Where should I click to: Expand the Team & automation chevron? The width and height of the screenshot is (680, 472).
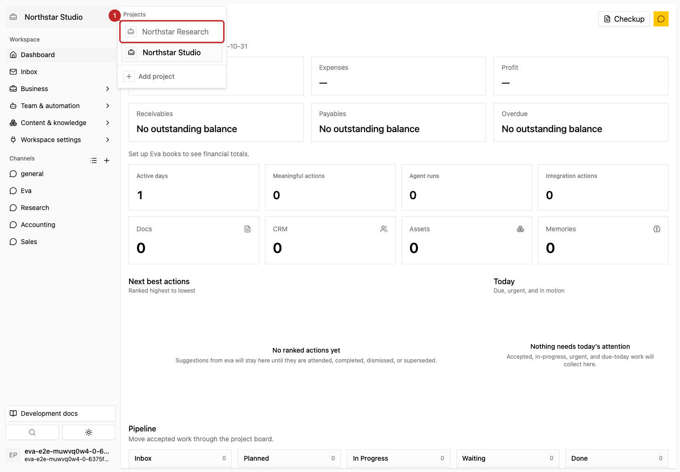[108, 106]
